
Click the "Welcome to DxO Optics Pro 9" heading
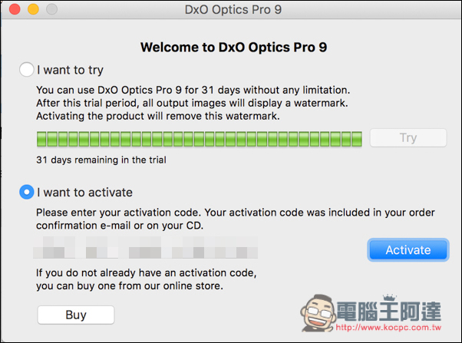tap(233, 47)
